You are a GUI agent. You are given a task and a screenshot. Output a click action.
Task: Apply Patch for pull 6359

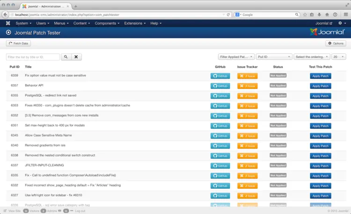tap(320, 76)
